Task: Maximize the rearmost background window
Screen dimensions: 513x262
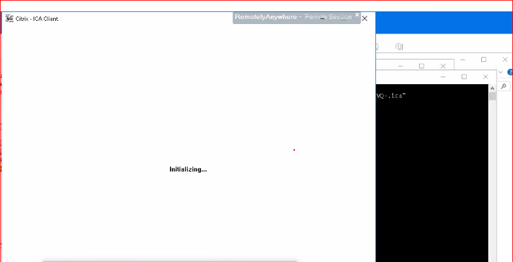Action: click(483, 59)
